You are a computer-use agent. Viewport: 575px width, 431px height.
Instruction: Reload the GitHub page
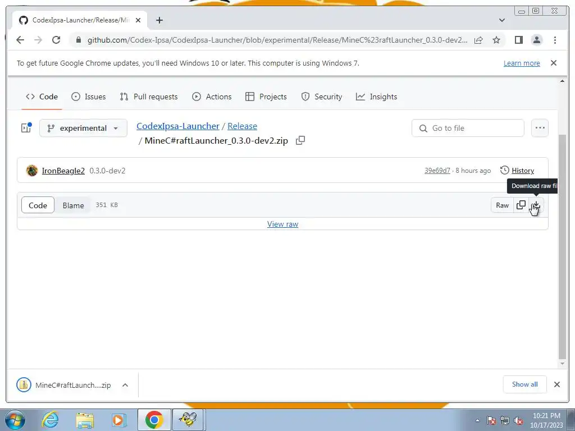click(56, 40)
